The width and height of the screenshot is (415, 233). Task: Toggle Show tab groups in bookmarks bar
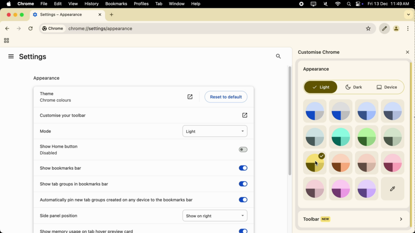pos(243,184)
